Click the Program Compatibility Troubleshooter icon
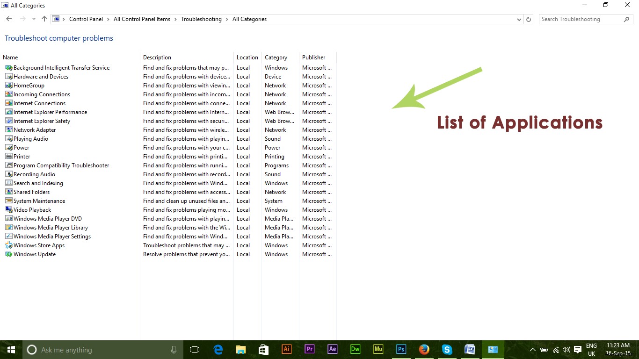 (x=8, y=165)
